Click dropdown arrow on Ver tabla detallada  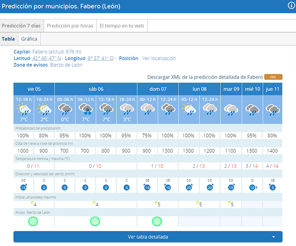coord(274,237)
